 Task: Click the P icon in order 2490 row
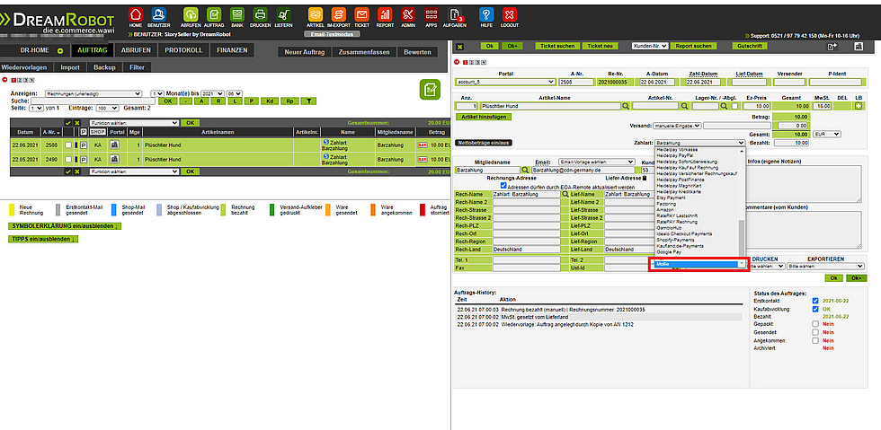click(x=83, y=160)
